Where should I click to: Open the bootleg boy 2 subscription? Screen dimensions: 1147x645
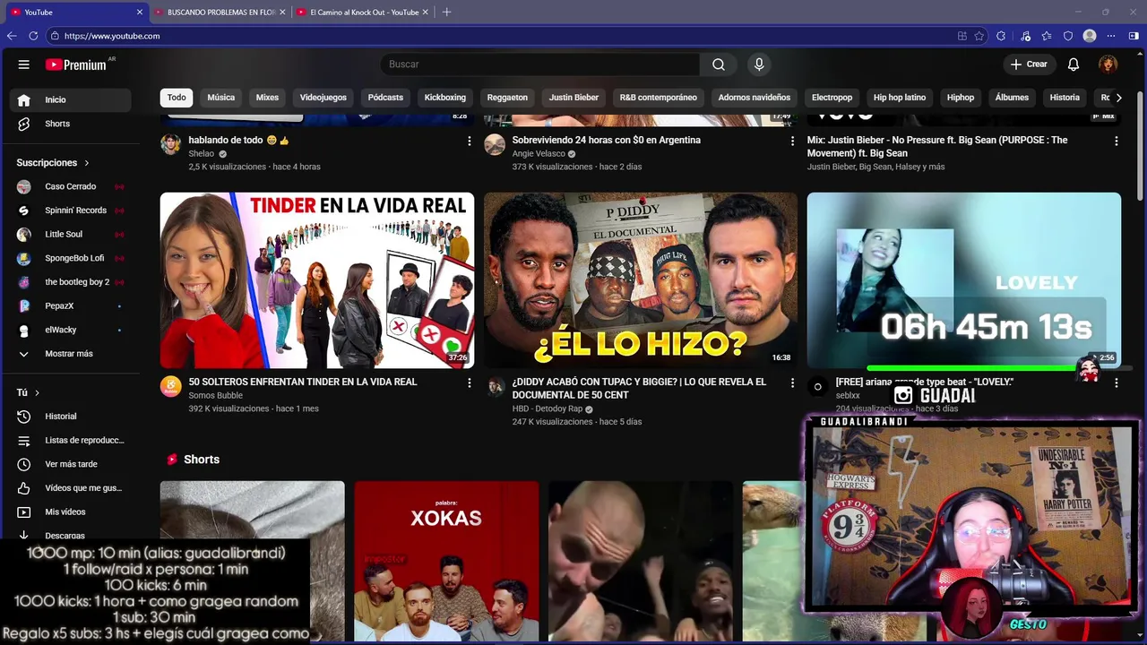pos(71,282)
